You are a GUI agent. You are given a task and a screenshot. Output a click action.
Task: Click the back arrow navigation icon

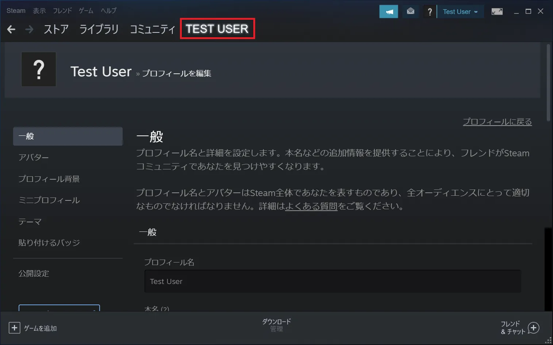click(x=11, y=29)
